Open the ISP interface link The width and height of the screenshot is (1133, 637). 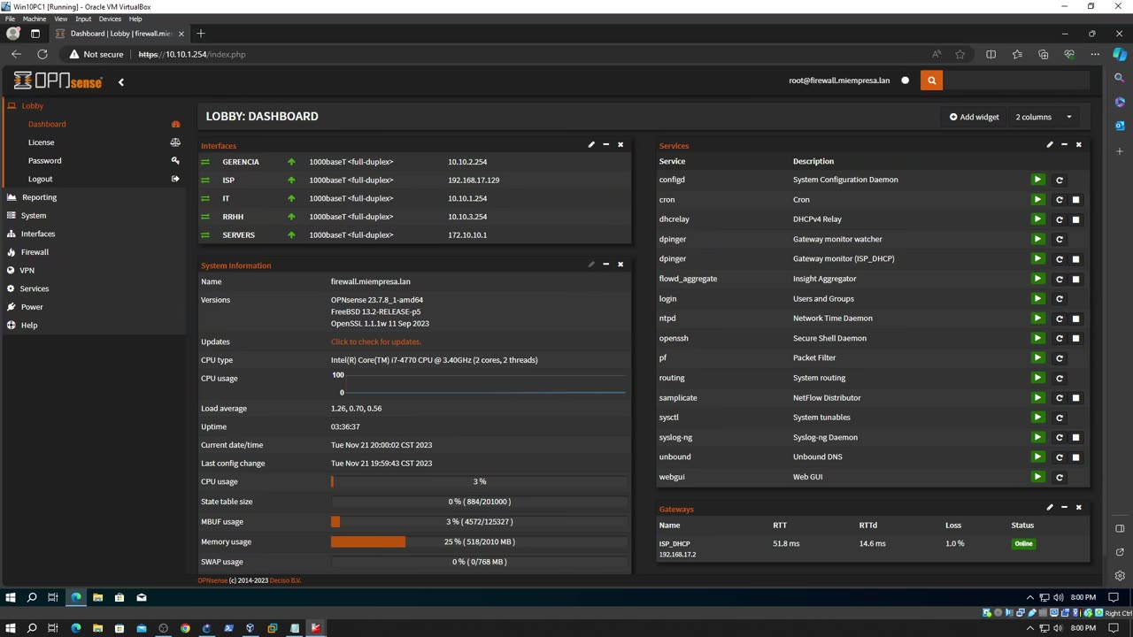pos(228,180)
